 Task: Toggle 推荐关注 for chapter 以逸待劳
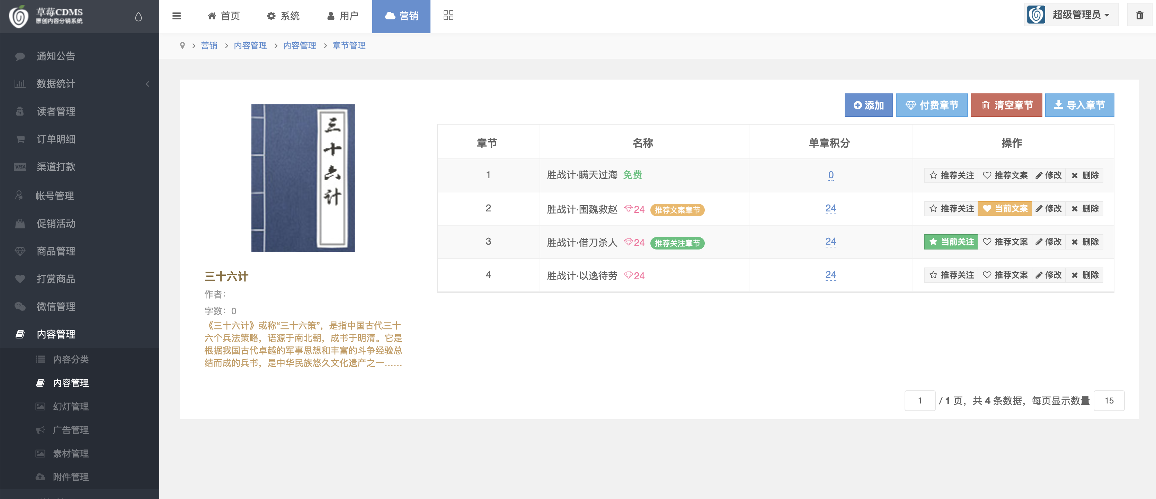(x=951, y=275)
